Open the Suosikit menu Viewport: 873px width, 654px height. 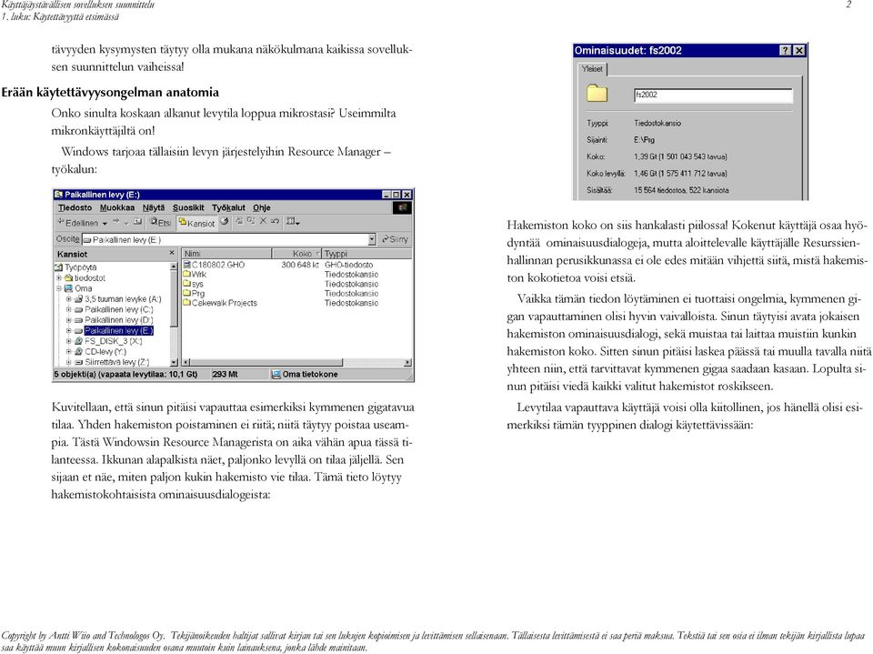(188, 207)
